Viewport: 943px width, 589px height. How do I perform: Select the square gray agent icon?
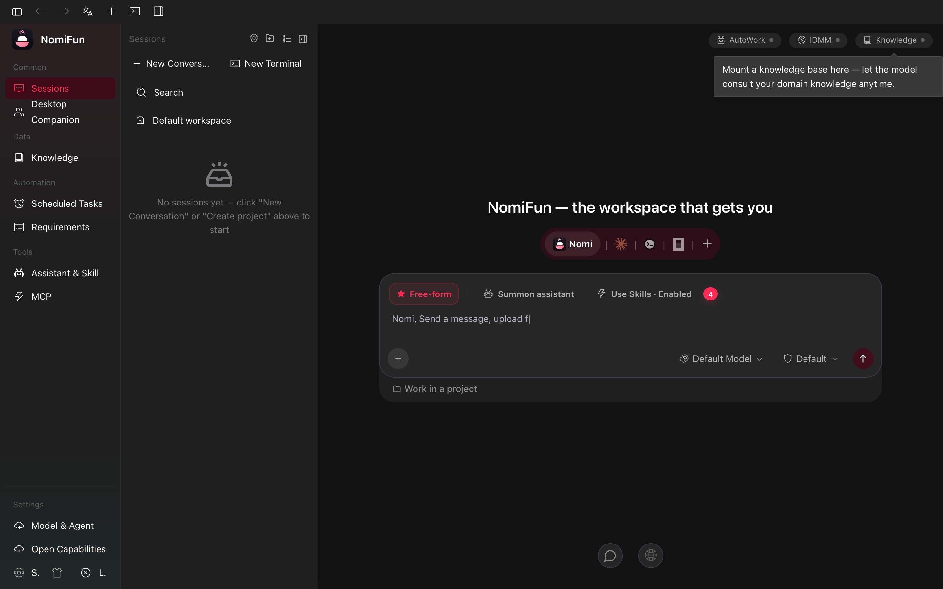[x=678, y=244]
